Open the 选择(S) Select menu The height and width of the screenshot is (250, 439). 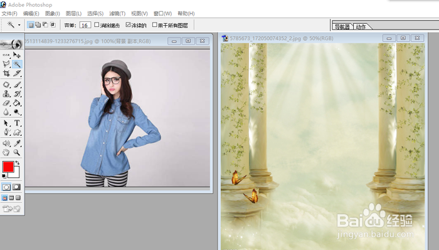tap(95, 13)
